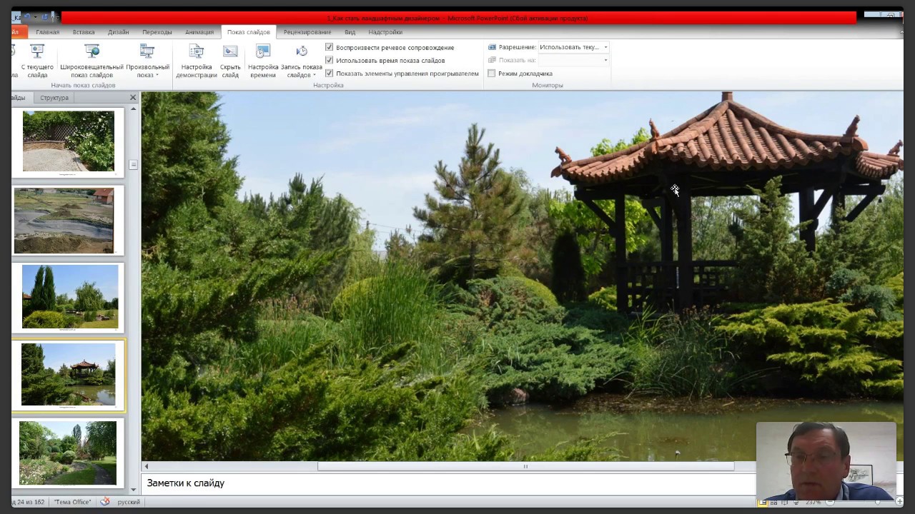This screenshot has height=514, width=915.
Task: Click the Скрыть слайд icon
Action: [x=230, y=51]
